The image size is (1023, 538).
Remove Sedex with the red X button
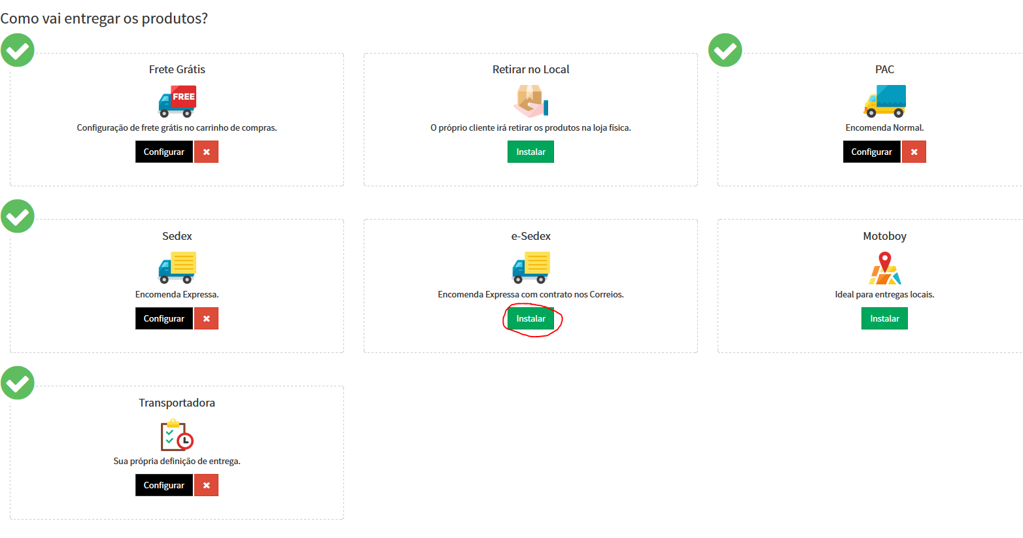(206, 318)
